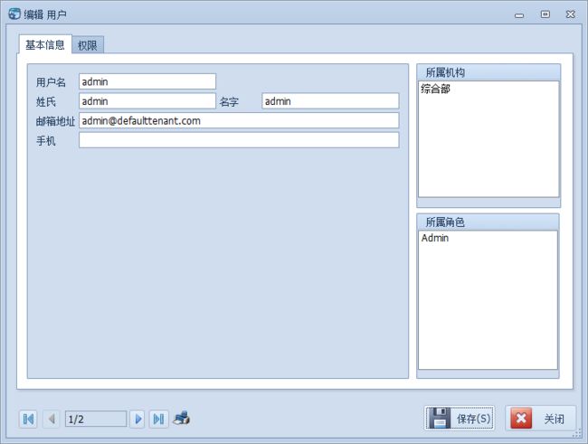Image resolution: width=588 pixels, height=444 pixels.
Task: Minimize the 编辑 用户 window
Action: 519,15
